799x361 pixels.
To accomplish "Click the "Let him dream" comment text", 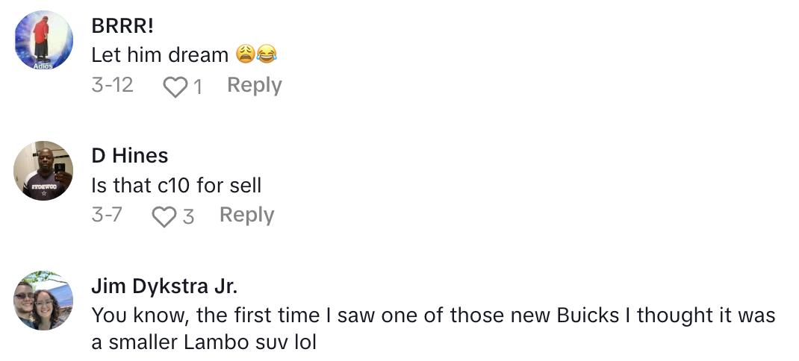I will [159, 55].
